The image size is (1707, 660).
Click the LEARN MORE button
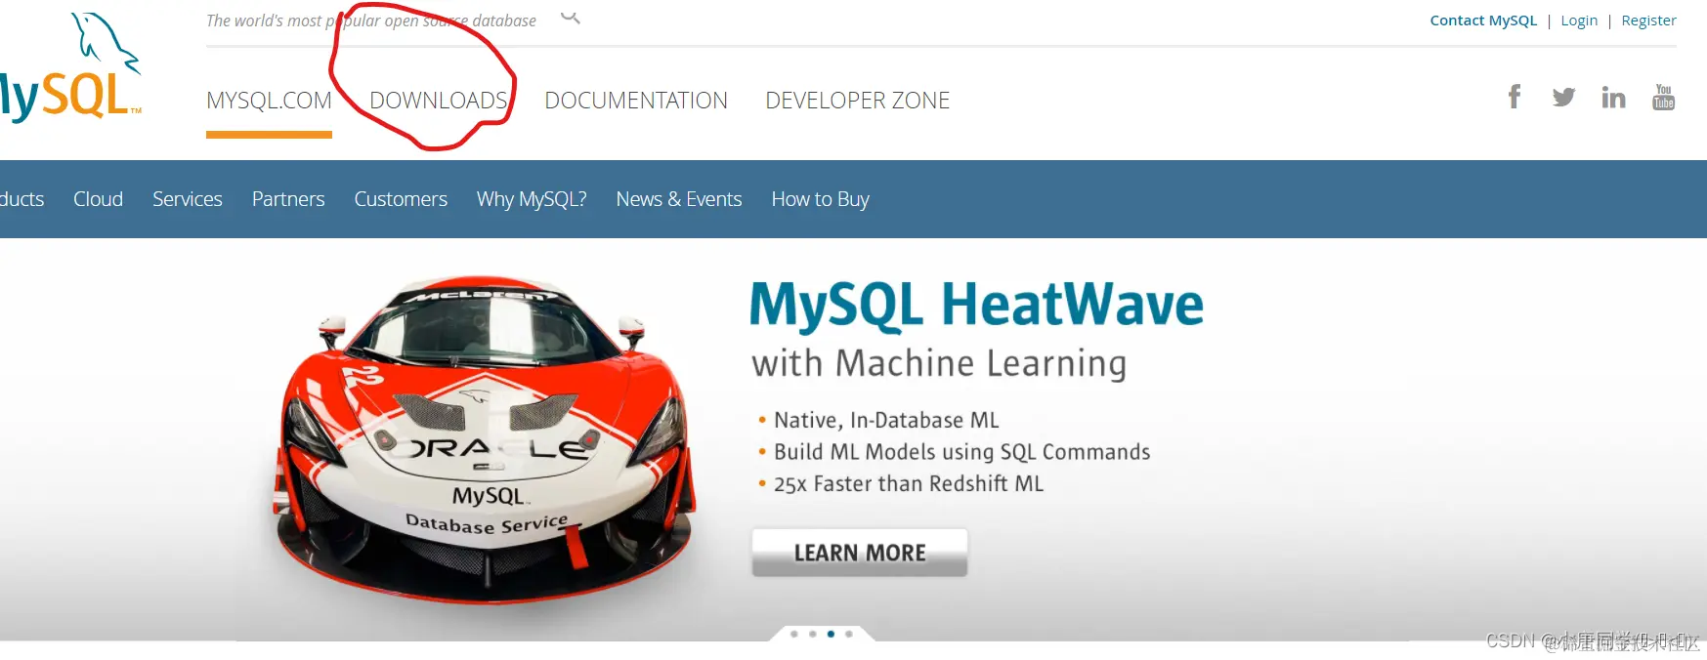click(860, 553)
